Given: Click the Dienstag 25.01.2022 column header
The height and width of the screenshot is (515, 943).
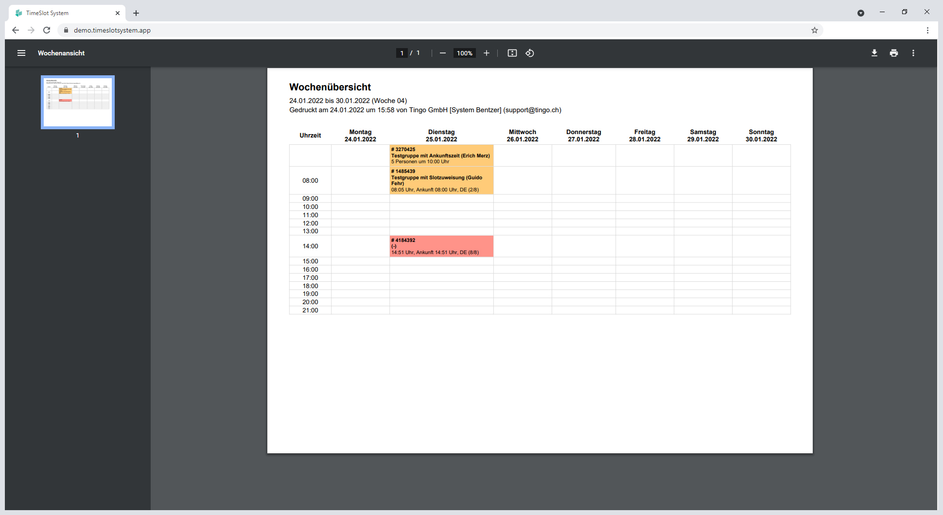Looking at the screenshot, I should [441, 136].
